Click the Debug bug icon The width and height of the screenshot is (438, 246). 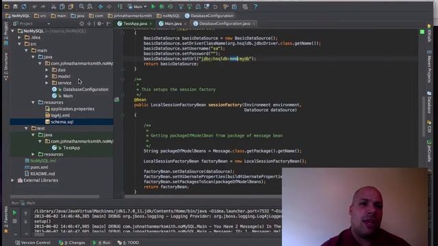(162, 6)
